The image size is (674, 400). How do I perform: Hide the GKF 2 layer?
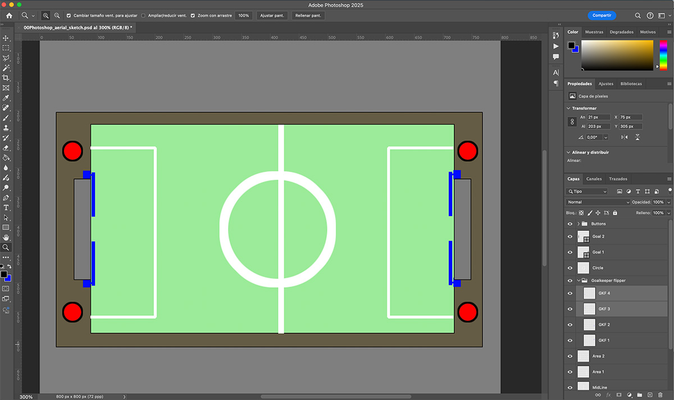tap(570, 325)
